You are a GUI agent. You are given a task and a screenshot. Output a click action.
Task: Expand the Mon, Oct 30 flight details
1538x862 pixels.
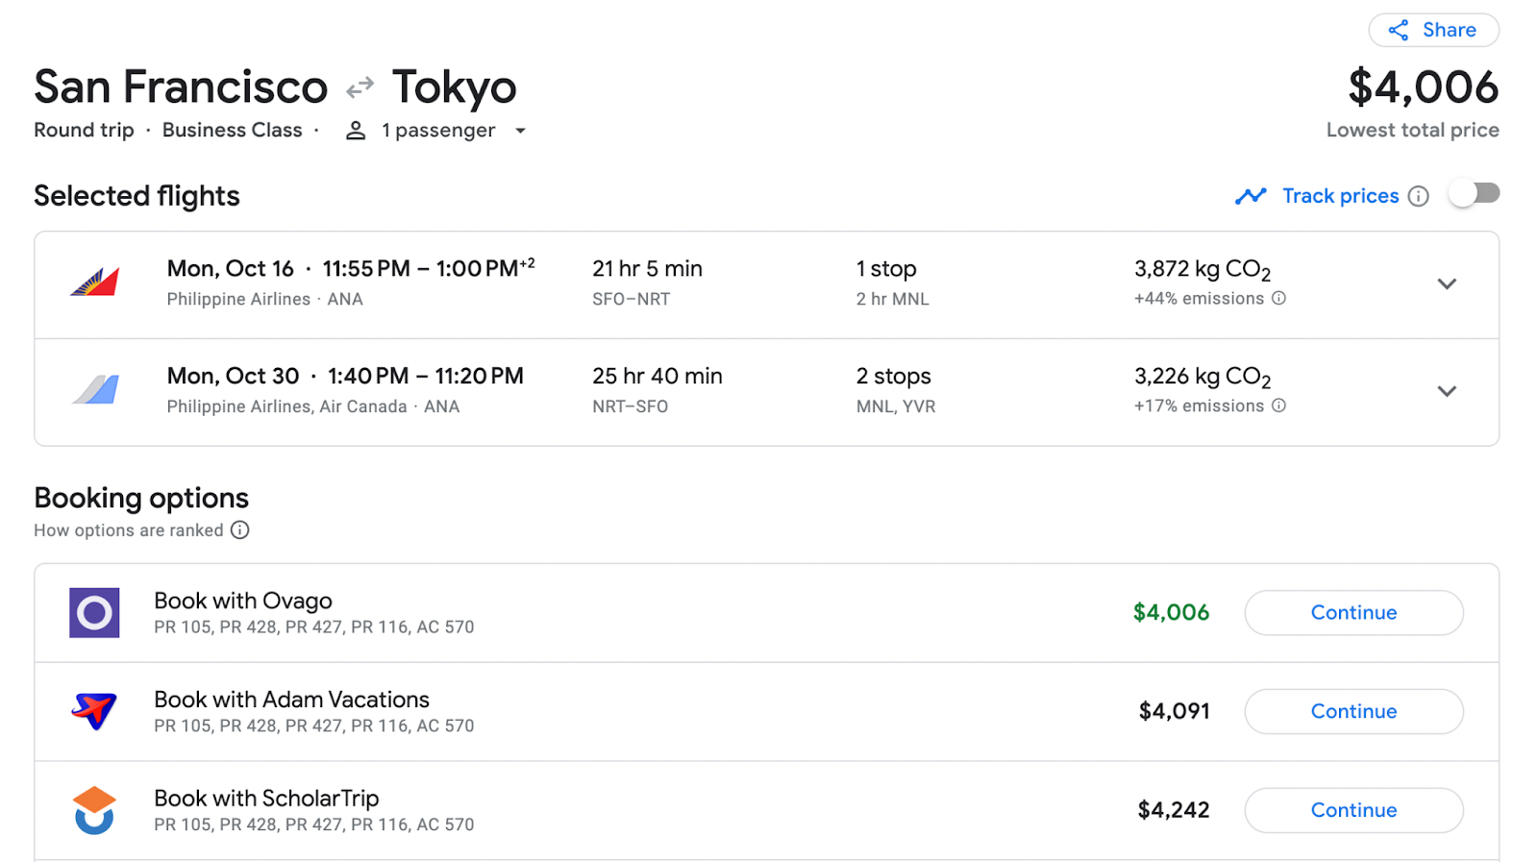pyautogui.click(x=1446, y=391)
